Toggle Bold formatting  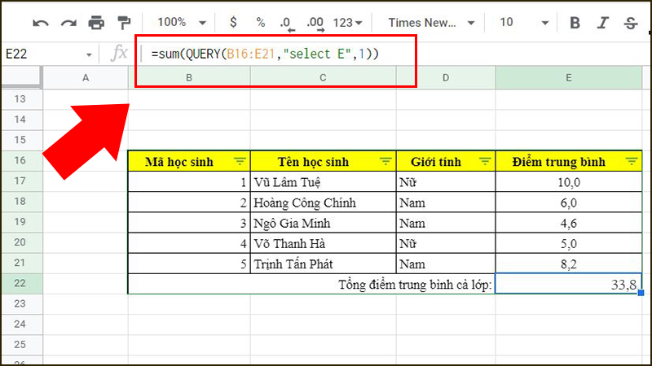(575, 23)
